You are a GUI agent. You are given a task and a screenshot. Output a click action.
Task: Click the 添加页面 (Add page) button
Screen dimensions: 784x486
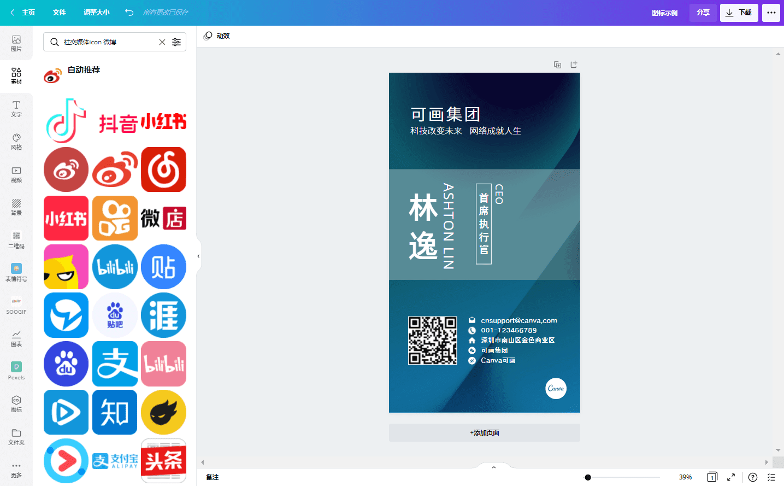[485, 432]
